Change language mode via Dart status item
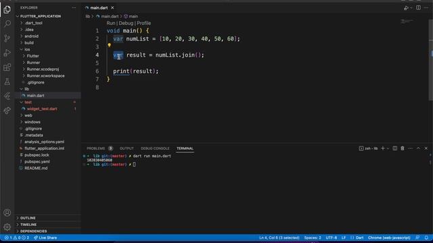 (359, 238)
